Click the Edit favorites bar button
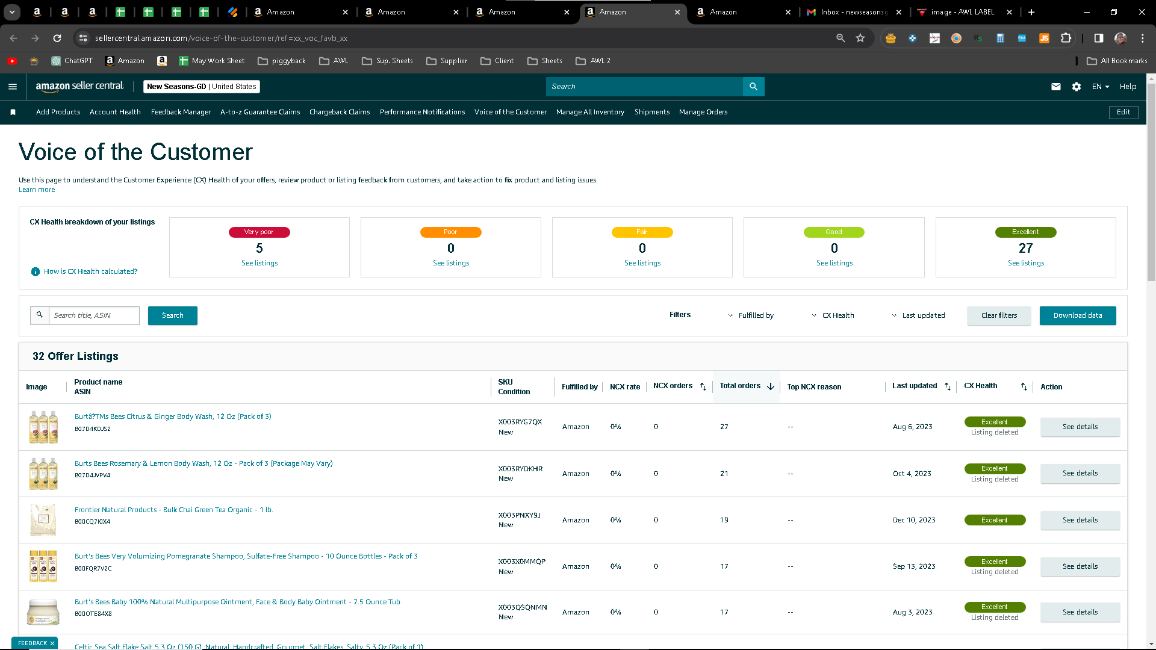The width and height of the screenshot is (1156, 650). click(x=1123, y=112)
